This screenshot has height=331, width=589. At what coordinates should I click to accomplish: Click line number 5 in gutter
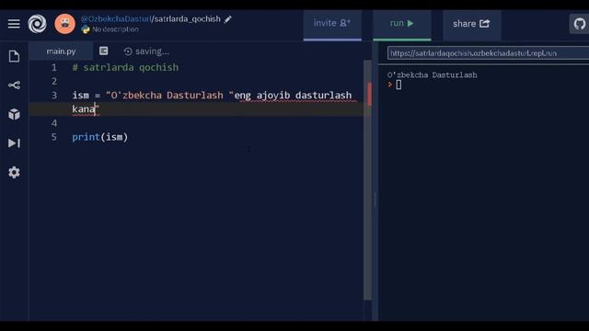(54, 137)
